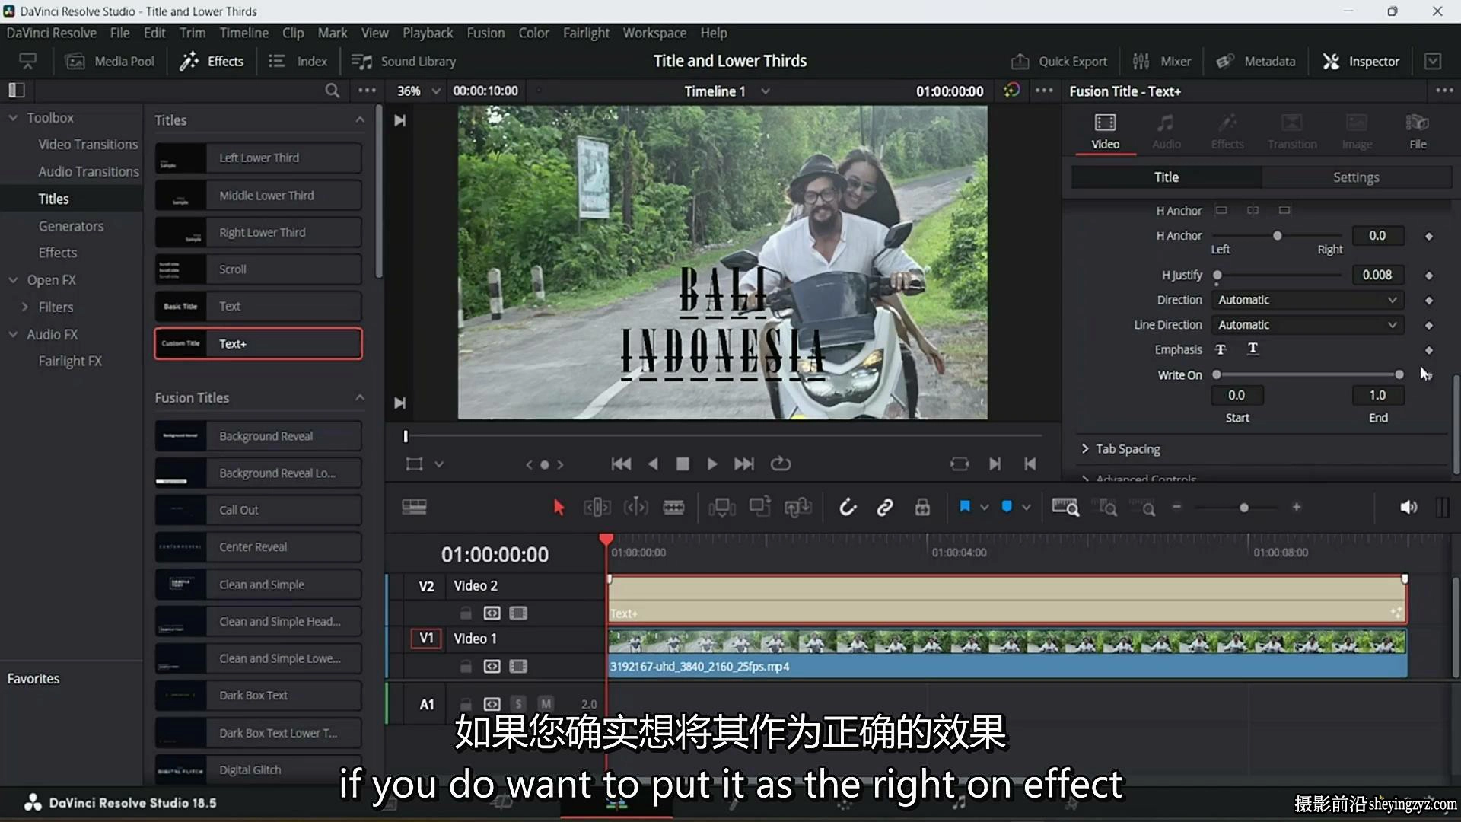Stop playback in viewer
This screenshot has width=1461, height=822.
[683, 464]
